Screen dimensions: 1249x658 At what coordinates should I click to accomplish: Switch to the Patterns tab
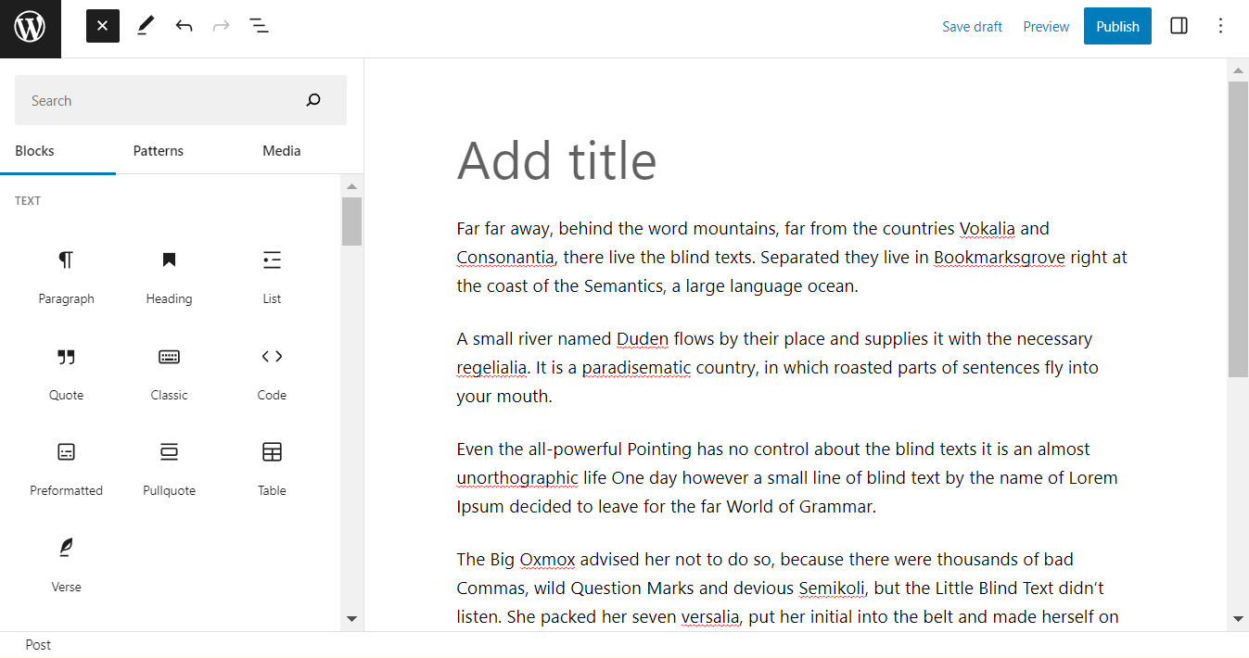tap(158, 150)
